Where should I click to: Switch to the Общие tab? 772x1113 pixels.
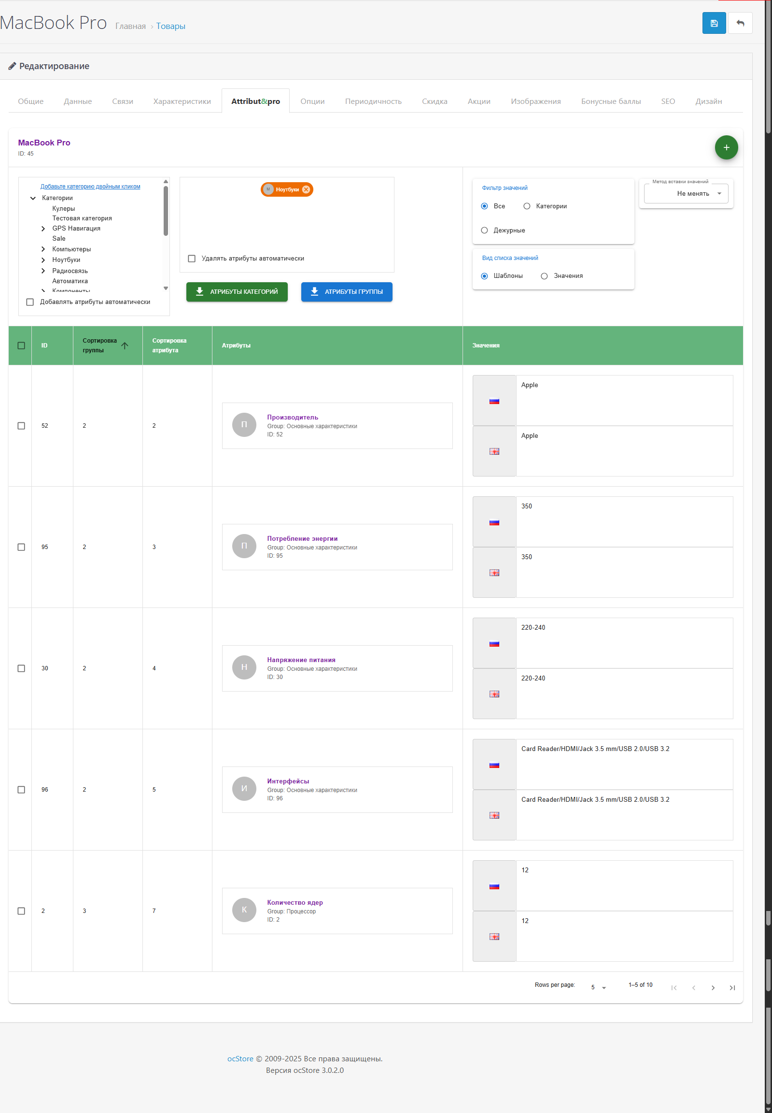30,101
